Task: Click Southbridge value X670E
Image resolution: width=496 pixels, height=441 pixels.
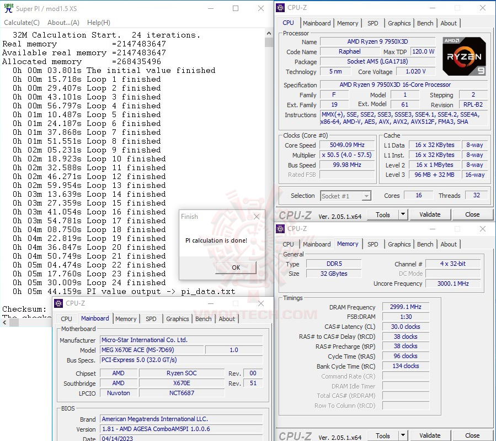Action: (182, 383)
